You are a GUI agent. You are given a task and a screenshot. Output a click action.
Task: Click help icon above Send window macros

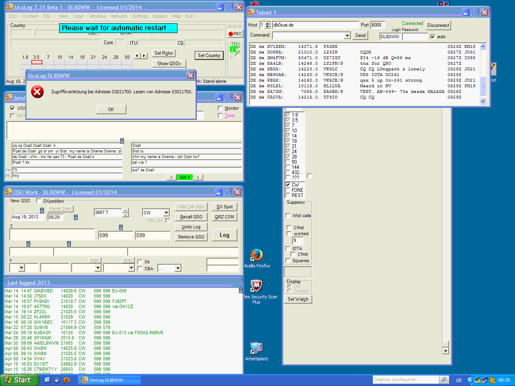coord(122,141)
